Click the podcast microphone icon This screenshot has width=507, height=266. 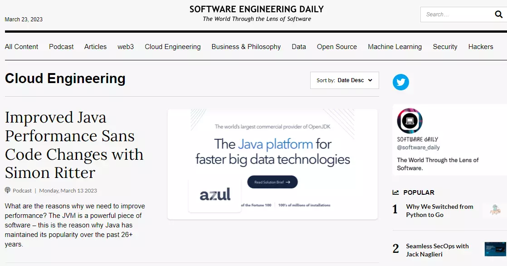[x=8, y=190]
